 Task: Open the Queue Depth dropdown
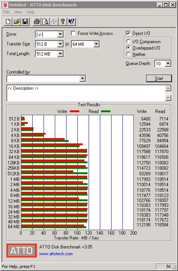[168, 63]
